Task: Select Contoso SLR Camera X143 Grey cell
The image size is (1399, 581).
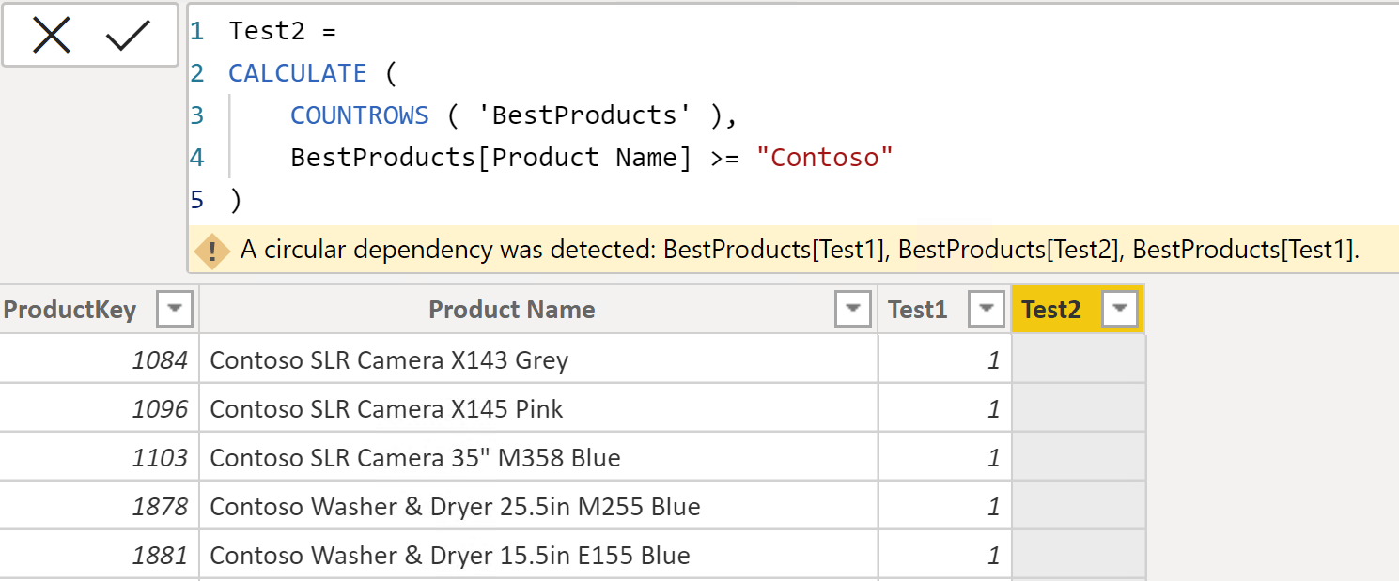Action: tap(539, 359)
